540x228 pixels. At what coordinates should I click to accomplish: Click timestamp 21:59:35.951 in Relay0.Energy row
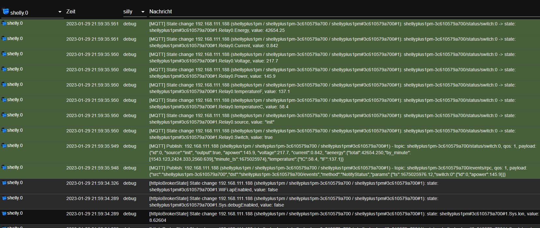[92, 24]
